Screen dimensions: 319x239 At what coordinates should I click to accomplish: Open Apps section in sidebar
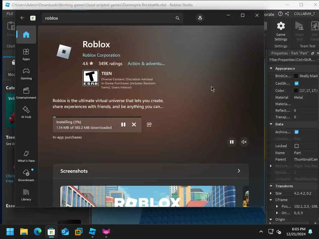coord(26,55)
